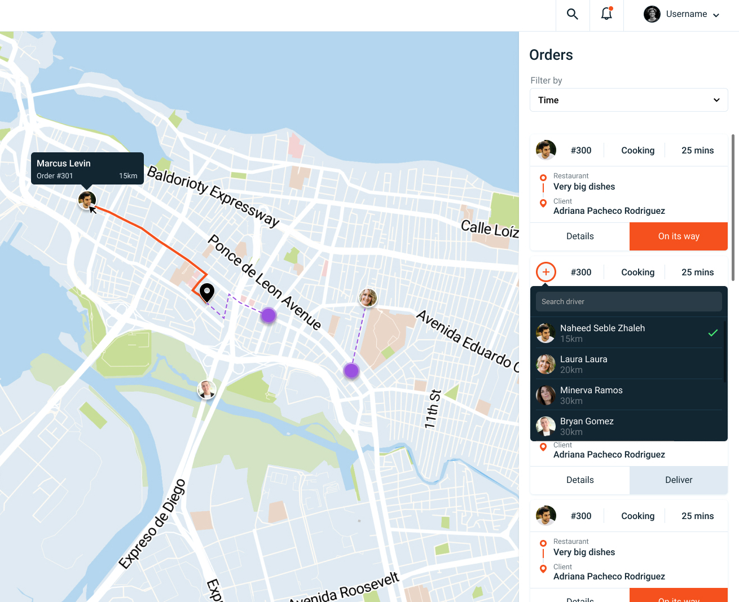This screenshot has width=739, height=602.
Task: Click the purple waypoint on Ponce de Leon Avenue
Action: tap(269, 315)
